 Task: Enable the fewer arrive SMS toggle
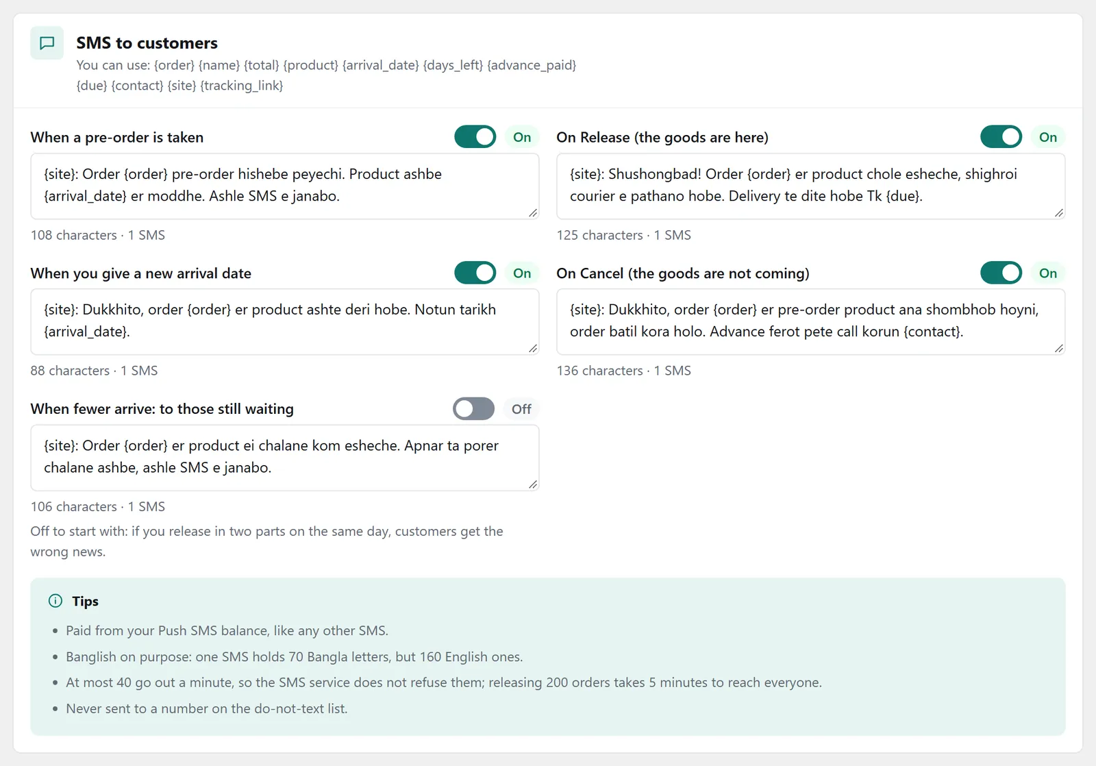pyautogui.click(x=474, y=409)
